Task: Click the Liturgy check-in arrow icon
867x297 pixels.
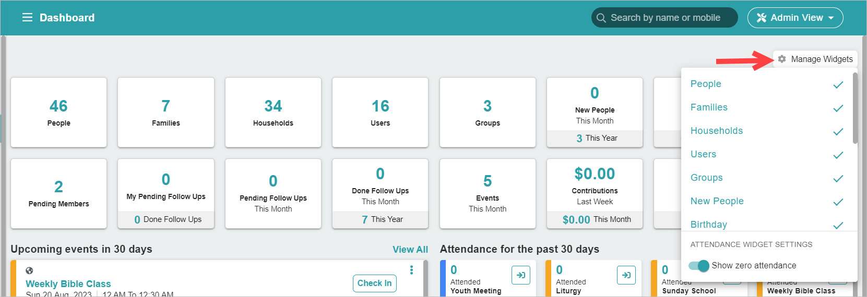Action: (626, 275)
